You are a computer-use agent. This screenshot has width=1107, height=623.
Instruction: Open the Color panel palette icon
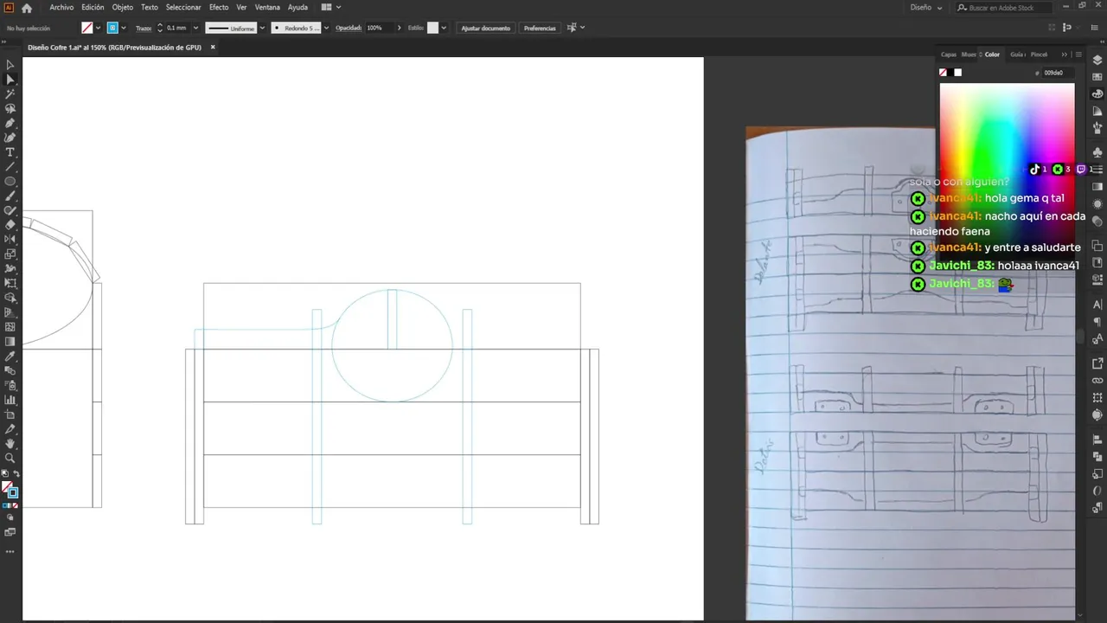point(1097,93)
